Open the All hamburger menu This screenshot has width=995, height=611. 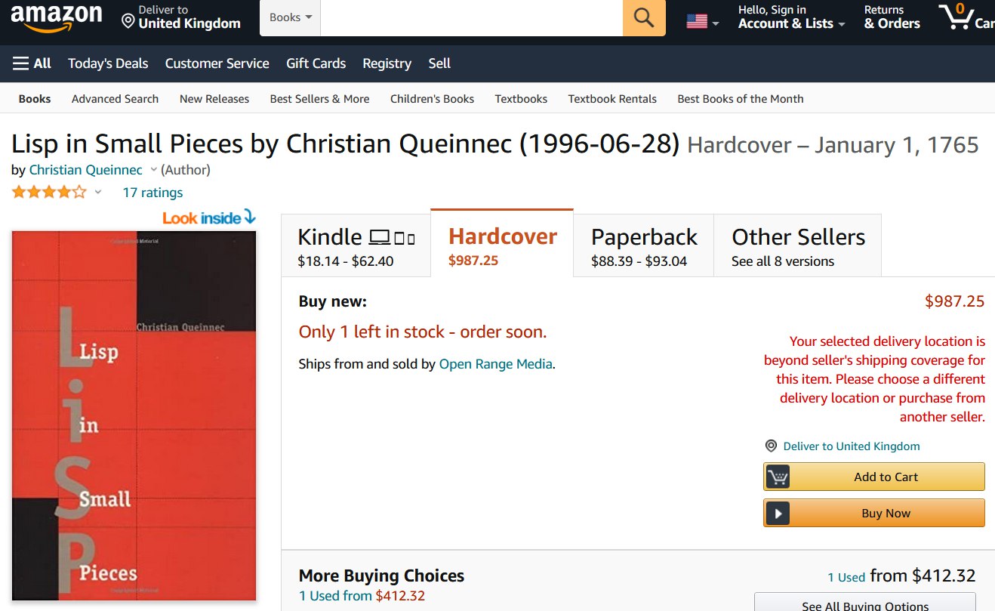coord(32,63)
